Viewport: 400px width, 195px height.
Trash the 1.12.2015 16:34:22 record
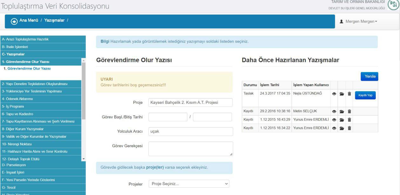coord(349,128)
